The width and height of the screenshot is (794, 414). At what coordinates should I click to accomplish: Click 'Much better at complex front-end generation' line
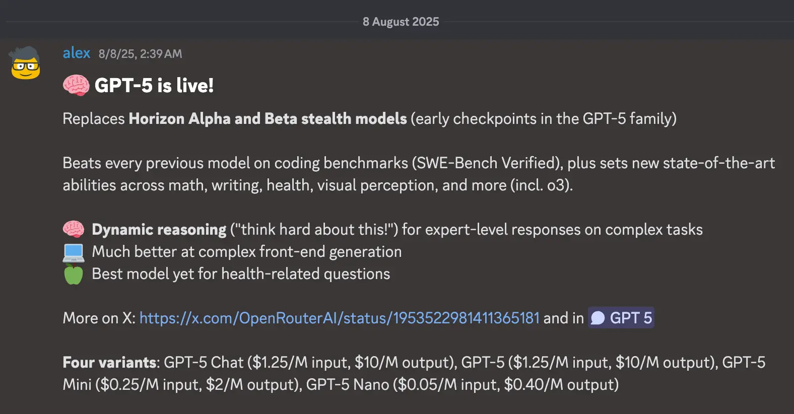coord(246,252)
